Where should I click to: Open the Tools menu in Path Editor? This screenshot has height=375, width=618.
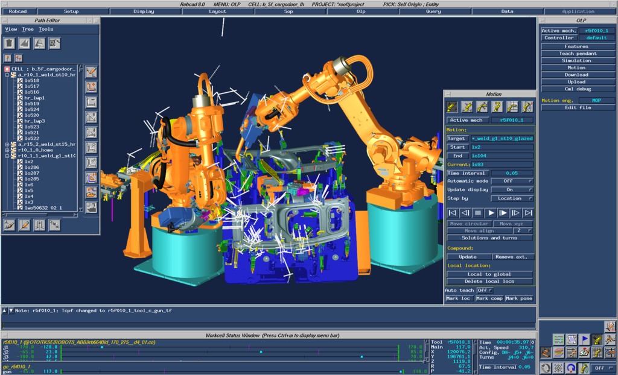point(46,29)
